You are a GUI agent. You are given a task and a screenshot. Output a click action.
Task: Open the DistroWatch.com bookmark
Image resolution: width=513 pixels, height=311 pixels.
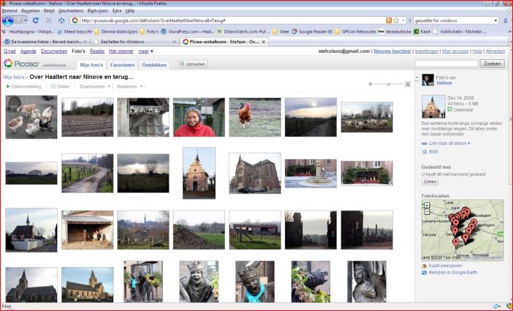tap(243, 32)
